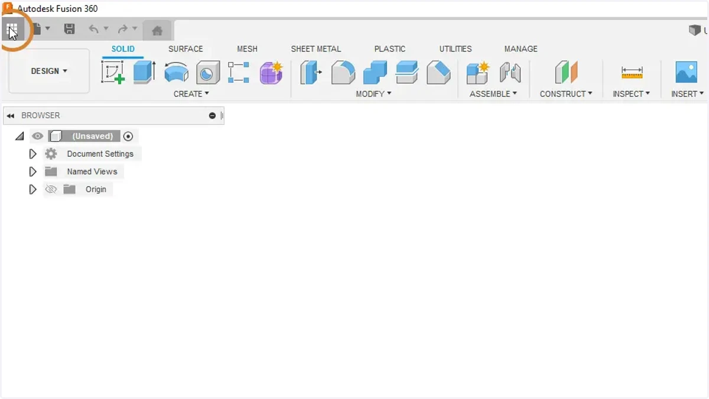Viewport: 709px width, 399px height.
Task: Show the hidden Origin folder
Action: point(51,189)
